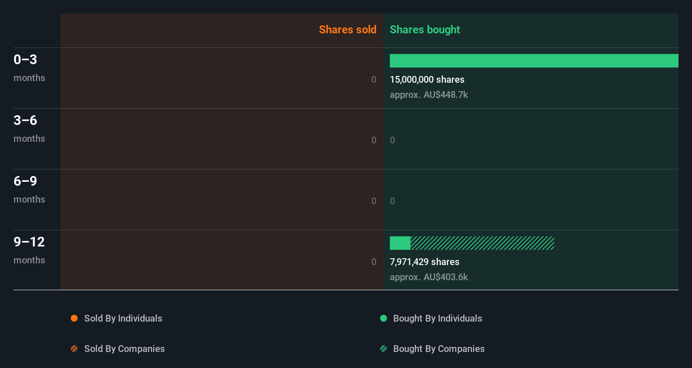The width and height of the screenshot is (692, 368).
Task: Click the 0–3 months row label
Action: pos(29,68)
